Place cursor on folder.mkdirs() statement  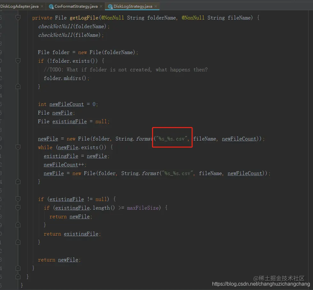(x=66, y=78)
